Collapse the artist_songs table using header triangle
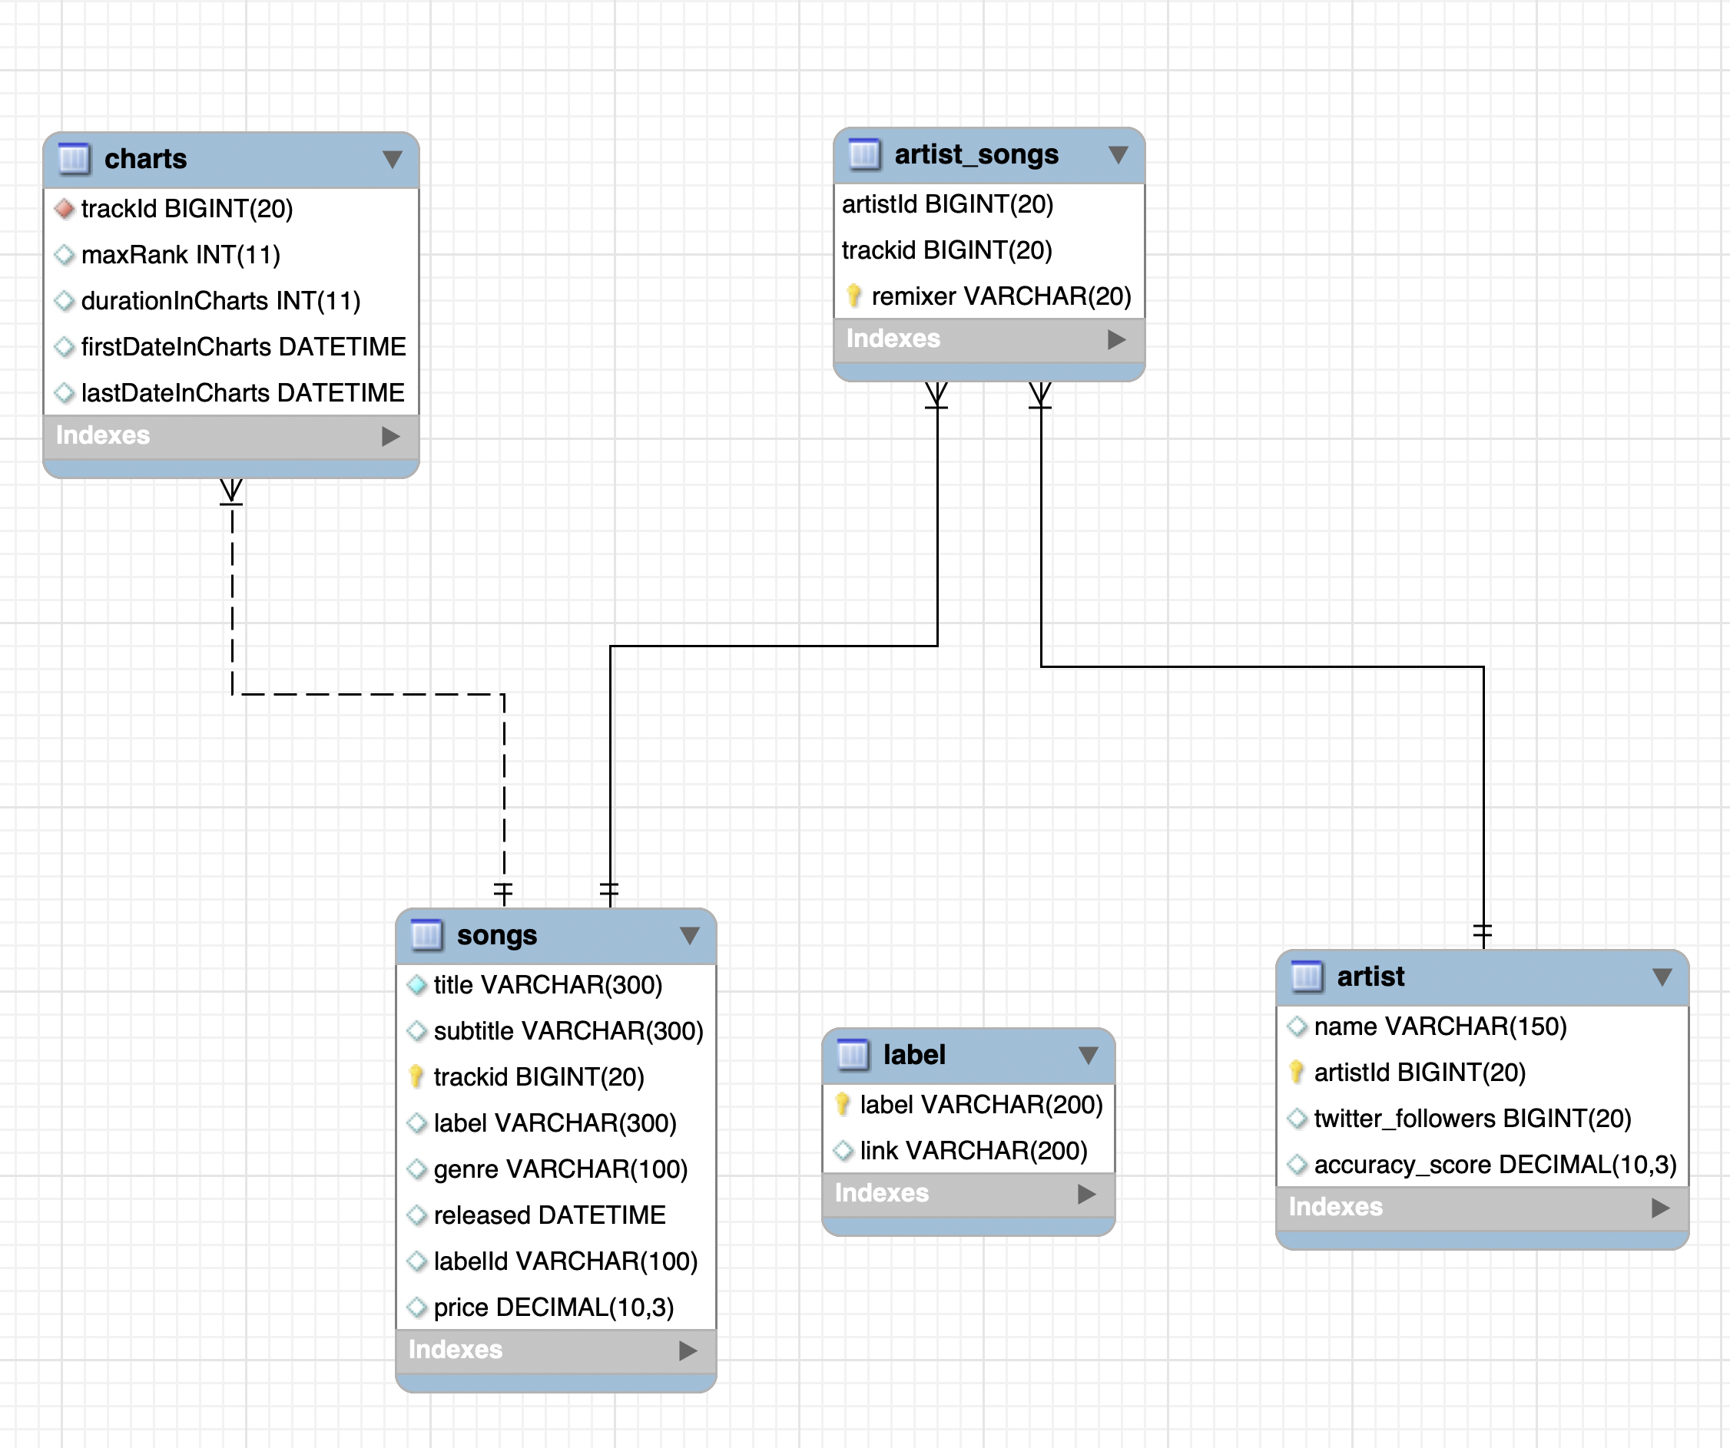1730x1448 pixels. 1118,154
